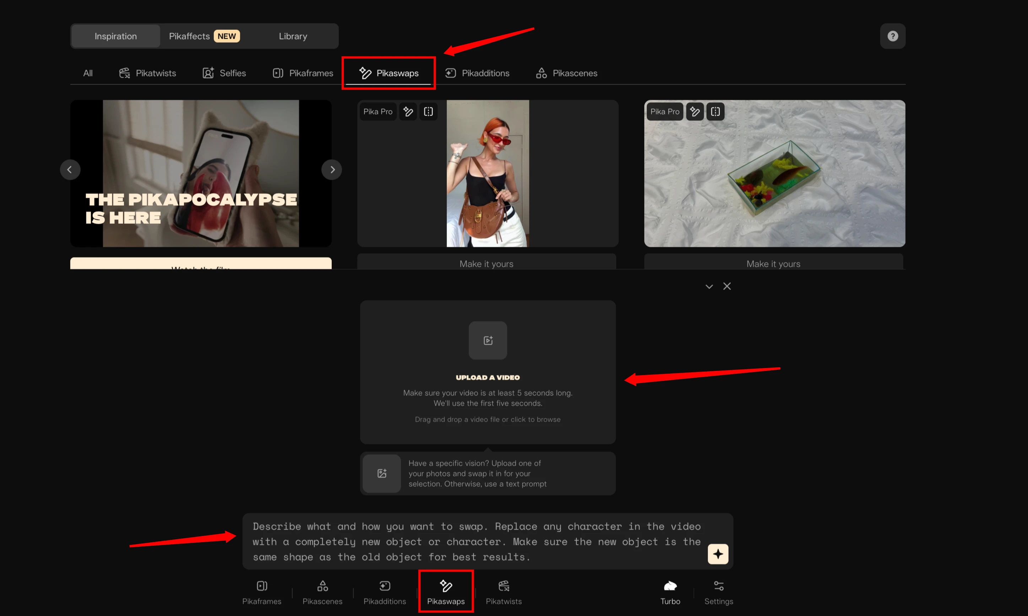1028x616 pixels.
Task: Close the upload panel with X
Action: (x=727, y=286)
